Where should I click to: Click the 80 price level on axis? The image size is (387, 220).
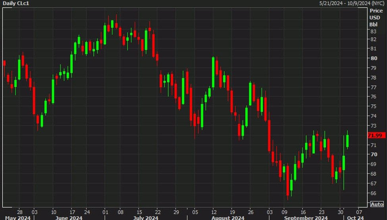point(374,58)
